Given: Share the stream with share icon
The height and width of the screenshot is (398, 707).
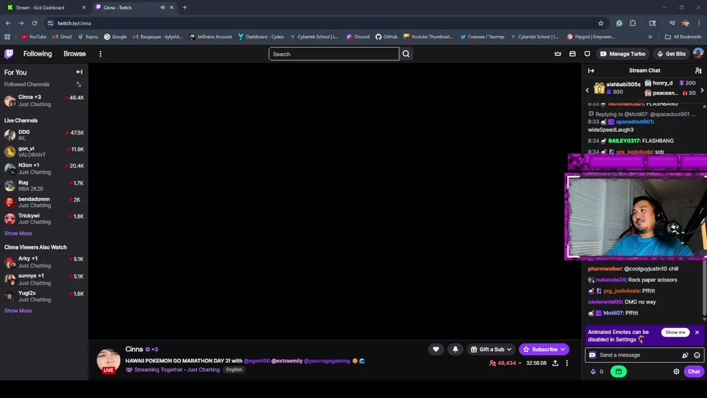Looking at the screenshot, I should [555, 363].
